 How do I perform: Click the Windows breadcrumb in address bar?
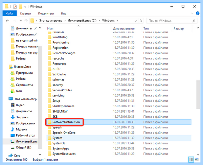(108, 21)
